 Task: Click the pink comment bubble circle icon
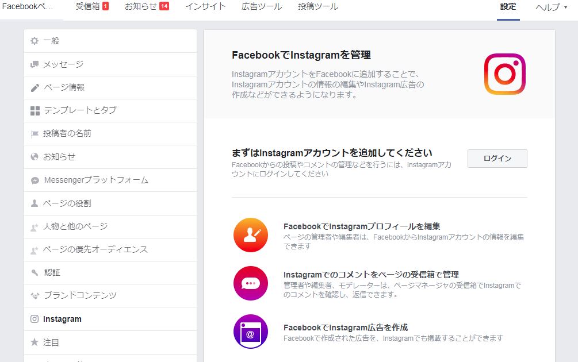pos(251,283)
